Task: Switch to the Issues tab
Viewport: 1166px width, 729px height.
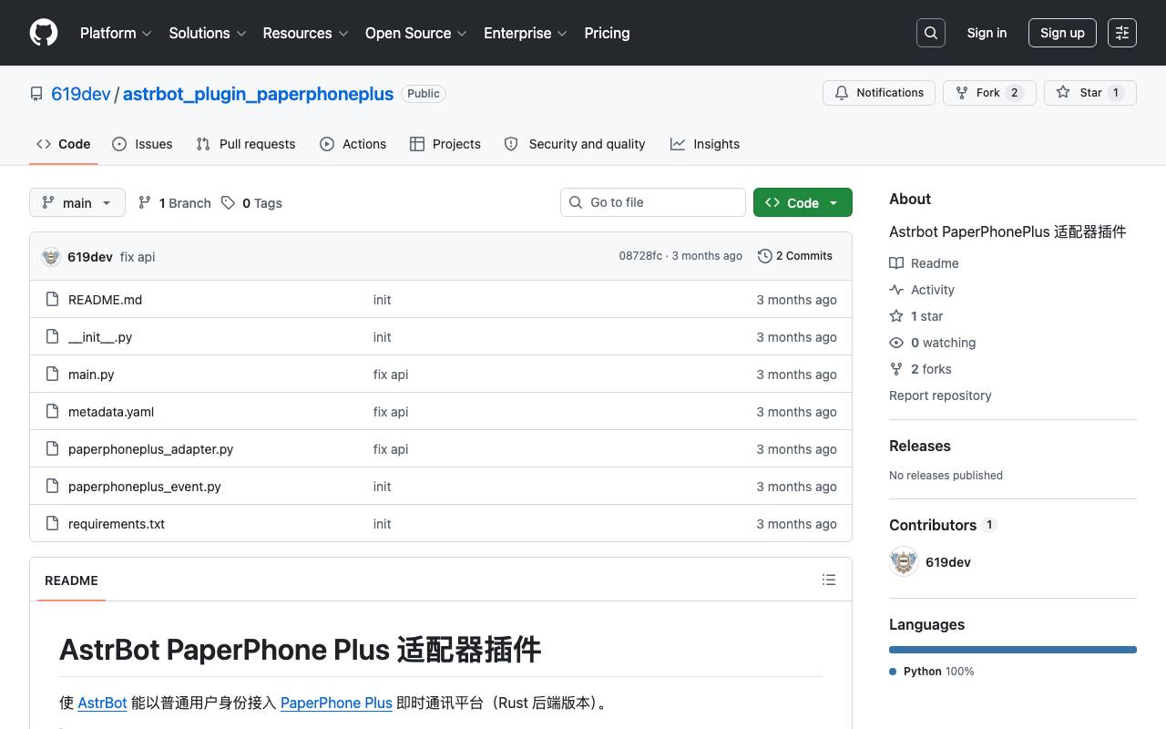Action: [x=142, y=144]
